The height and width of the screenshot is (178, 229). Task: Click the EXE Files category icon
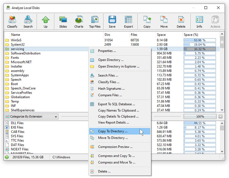click(x=7, y=127)
